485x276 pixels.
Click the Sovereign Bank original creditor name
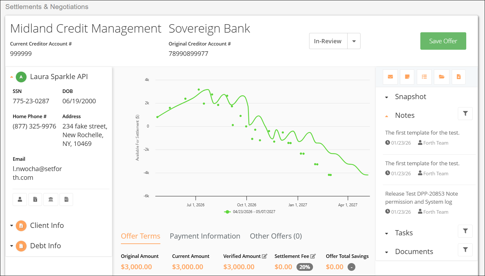pos(210,28)
